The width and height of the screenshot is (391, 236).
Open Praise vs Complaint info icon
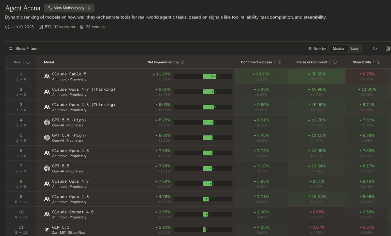click(335, 62)
